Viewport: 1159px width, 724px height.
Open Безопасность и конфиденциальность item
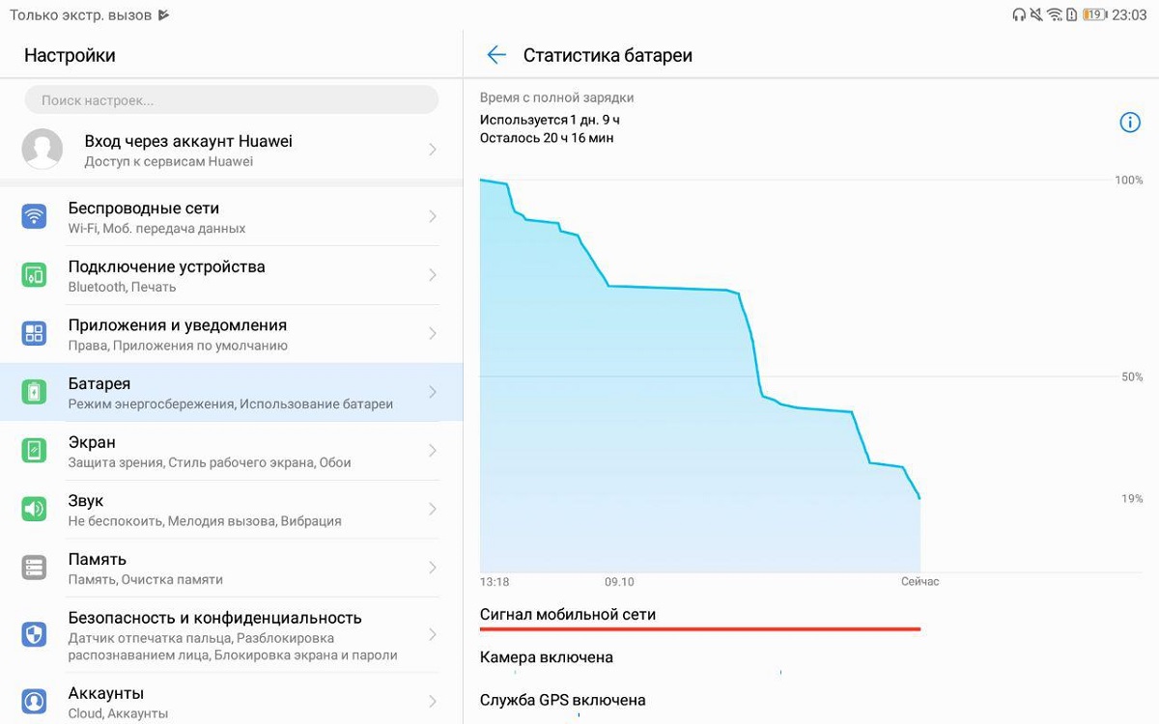tap(232, 635)
